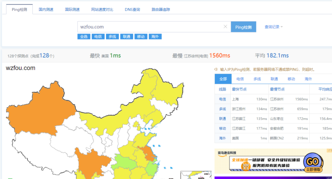Click the 全部 tab in the results table
The image size is (332, 179).
click(x=223, y=79)
